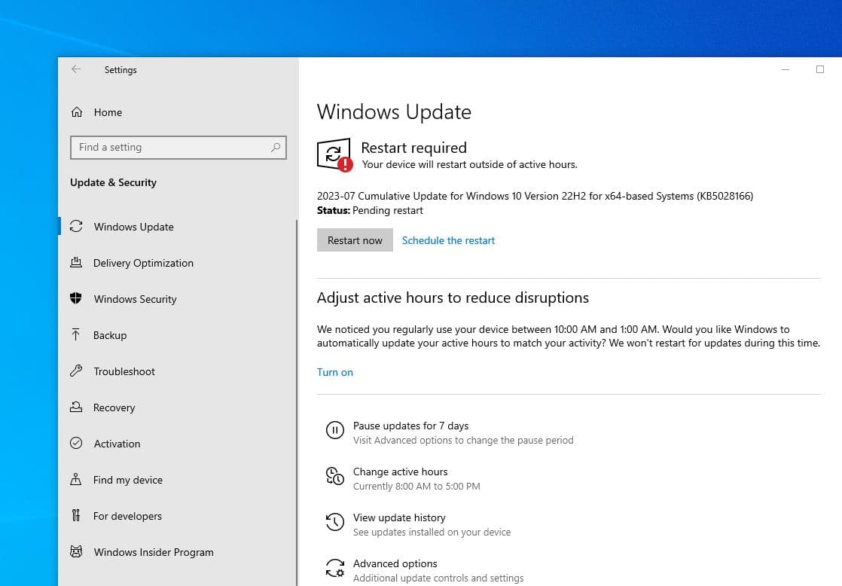This screenshot has height=586, width=842.
Task: Turn on automatic active hours adjustment
Action: tap(335, 372)
